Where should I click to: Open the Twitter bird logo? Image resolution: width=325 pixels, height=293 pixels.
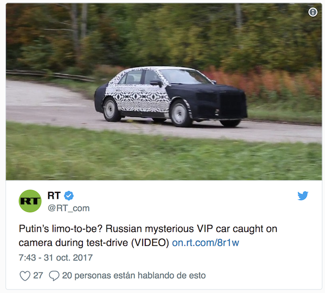(x=302, y=196)
